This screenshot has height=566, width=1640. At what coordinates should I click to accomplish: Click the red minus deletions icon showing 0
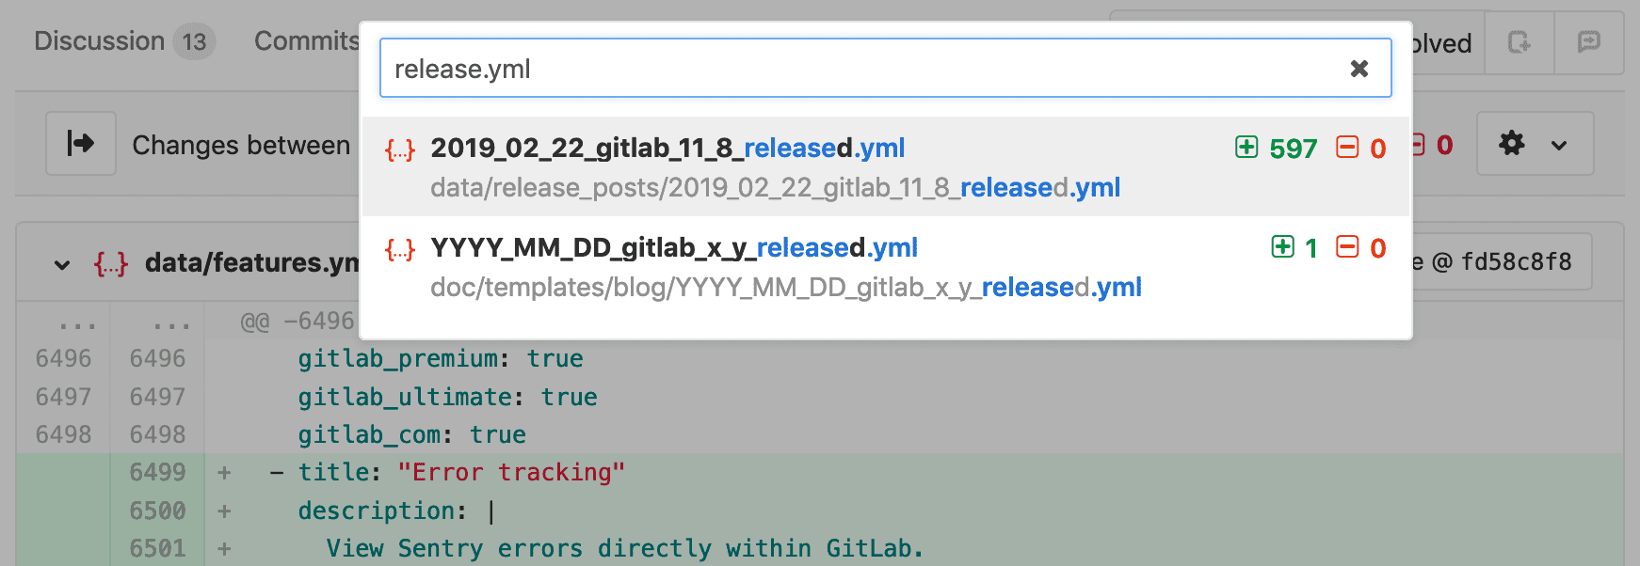pyautogui.click(x=1348, y=148)
